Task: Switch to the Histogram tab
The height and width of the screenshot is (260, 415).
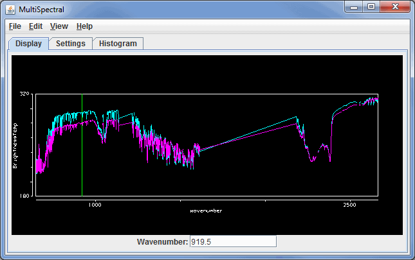Action: 118,44
